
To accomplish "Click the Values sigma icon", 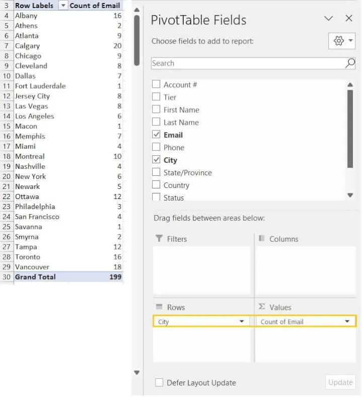I will [x=262, y=307].
